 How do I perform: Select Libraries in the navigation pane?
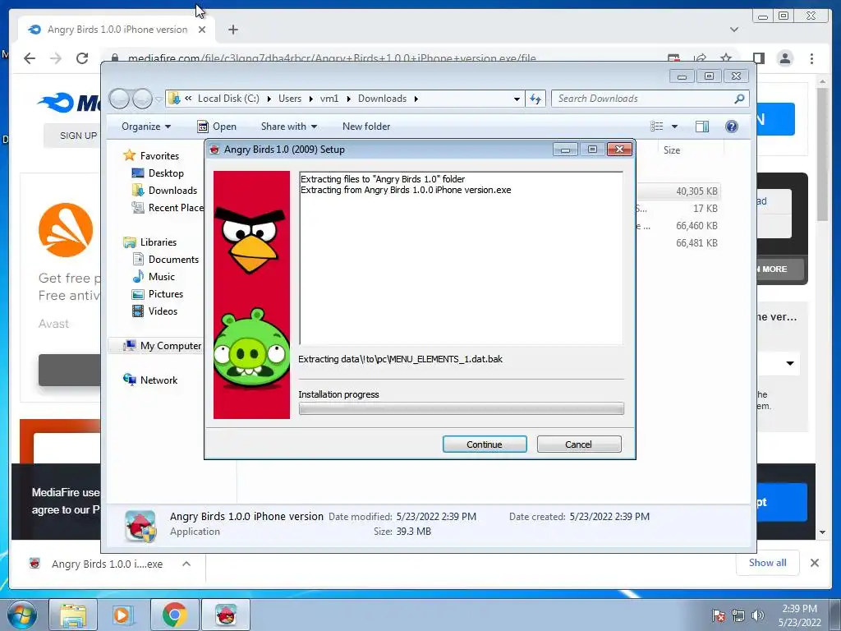coord(158,242)
